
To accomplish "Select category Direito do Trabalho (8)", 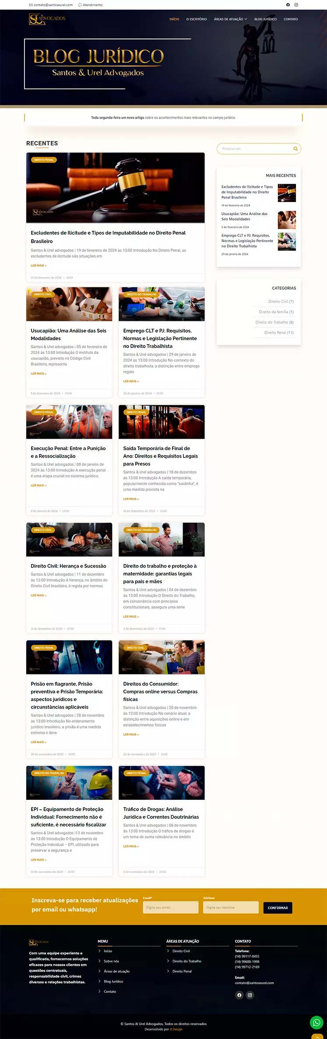I will [274, 322].
